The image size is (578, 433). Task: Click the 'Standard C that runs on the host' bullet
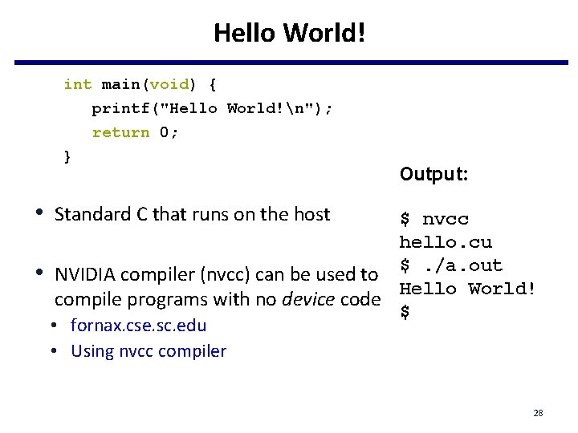point(192,214)
